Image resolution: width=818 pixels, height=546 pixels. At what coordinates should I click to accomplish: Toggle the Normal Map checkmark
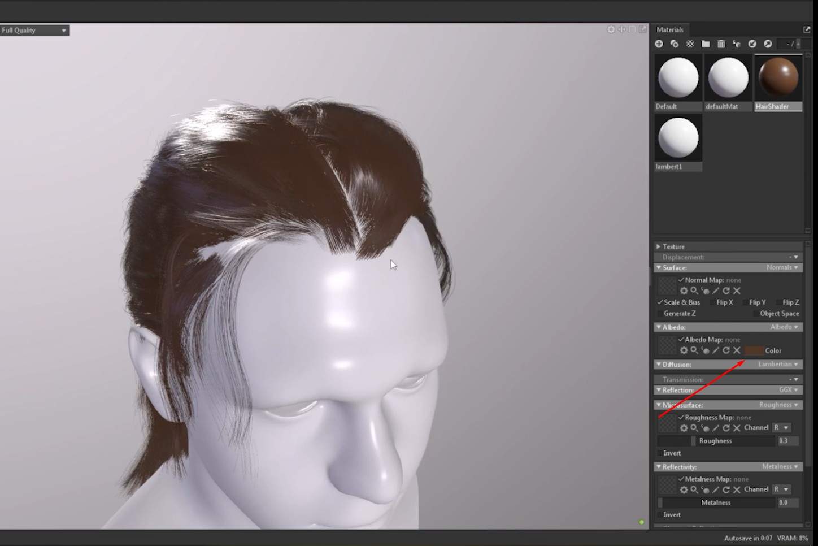coord(681,280)
